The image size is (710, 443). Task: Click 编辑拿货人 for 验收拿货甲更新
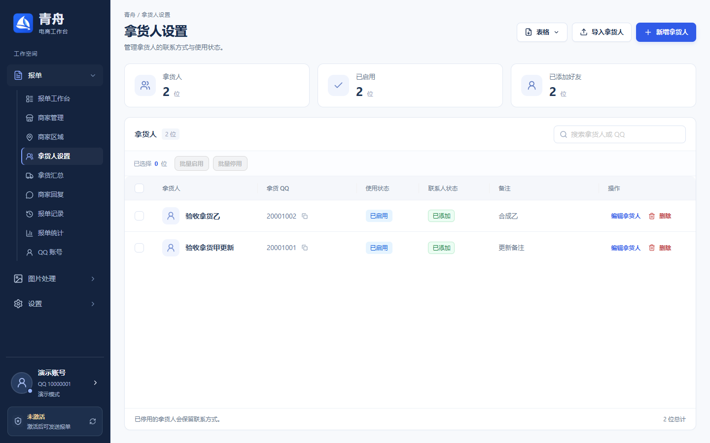pyautogui.click(x=626, y=248)
